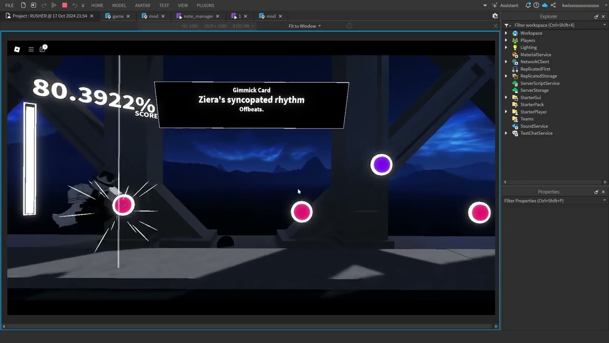609x343 pixels.
Task: Switch to the VIEW ribbon tab
Action: click(x=183, y=5)
